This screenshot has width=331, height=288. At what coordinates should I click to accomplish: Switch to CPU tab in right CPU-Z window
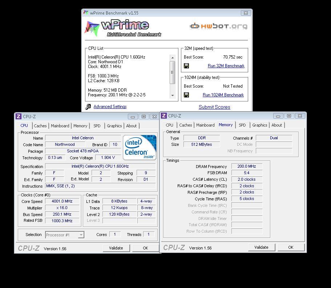pos(169,125)
